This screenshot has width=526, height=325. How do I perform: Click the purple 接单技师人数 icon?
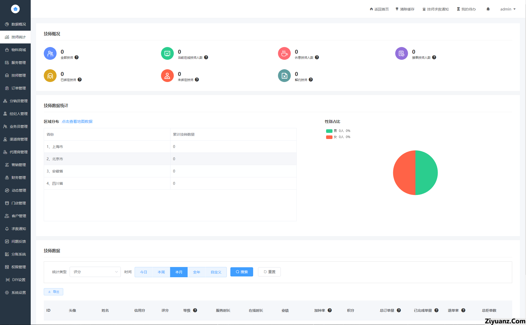click(x=401, y=53)
